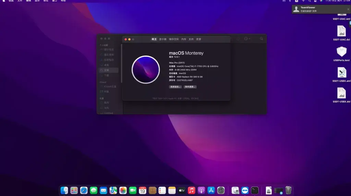
Task: Switch to the 支持 Support tab
Action: click(191, 39)
